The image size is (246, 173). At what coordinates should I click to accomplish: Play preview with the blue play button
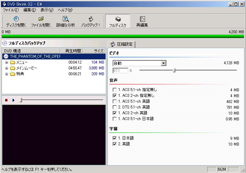pos(14,100)
